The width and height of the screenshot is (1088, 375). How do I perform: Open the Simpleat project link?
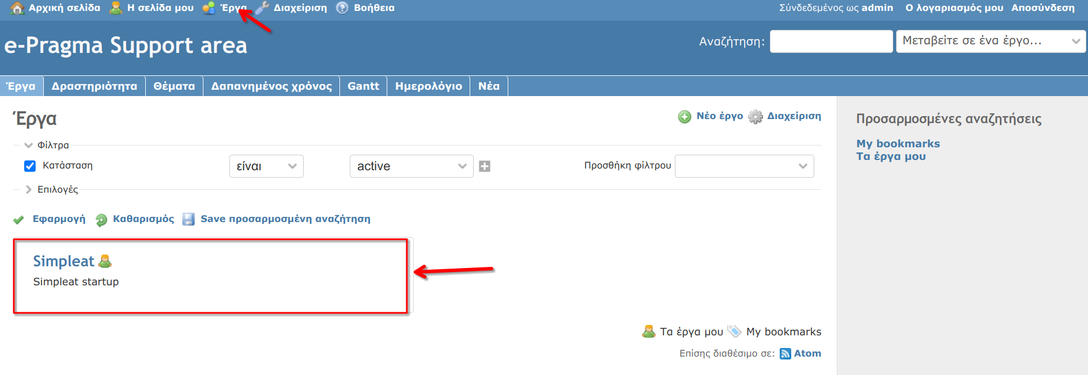pos(63,261)
